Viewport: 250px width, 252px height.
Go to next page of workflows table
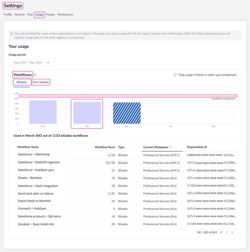[232, 232]
